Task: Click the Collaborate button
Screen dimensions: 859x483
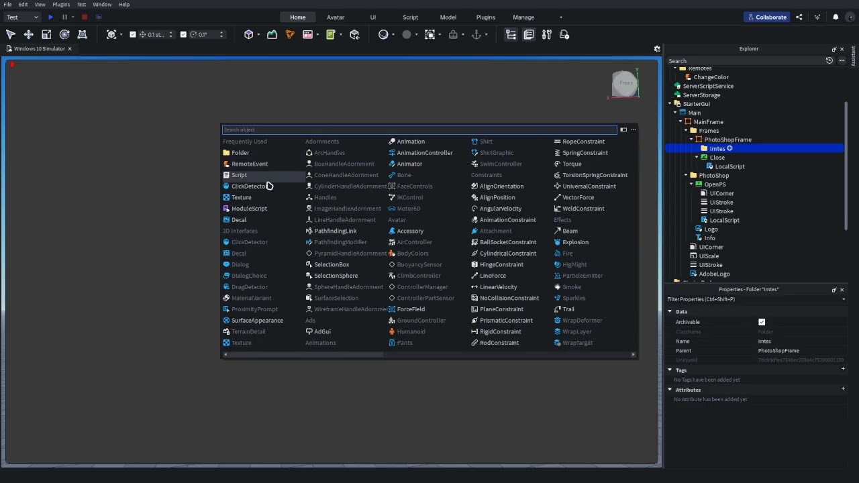Action: 766,17
